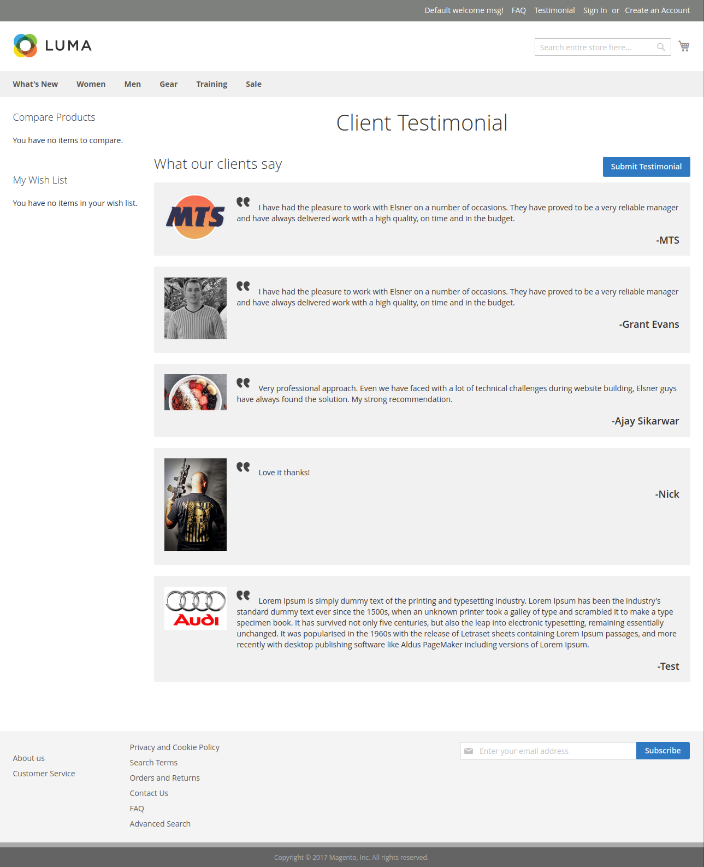Open Privacy and Cookie Policy link
The width and height of the screenshot is (704, 867).
174,747
